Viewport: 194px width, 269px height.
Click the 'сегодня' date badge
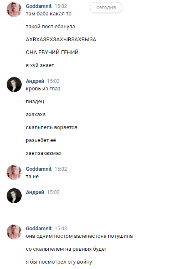click(106, 7)
